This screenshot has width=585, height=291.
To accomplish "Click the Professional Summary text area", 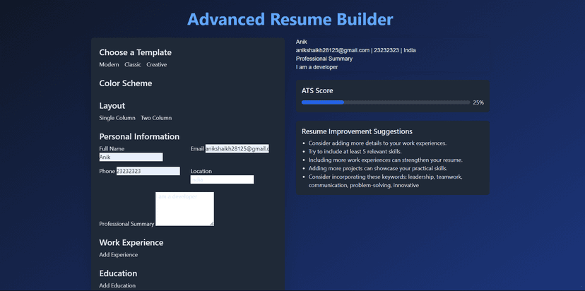I will (184, 209).
